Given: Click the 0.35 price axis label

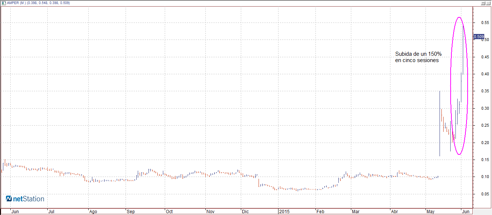Looking at the screenshot, I should [x=485, y=91].
